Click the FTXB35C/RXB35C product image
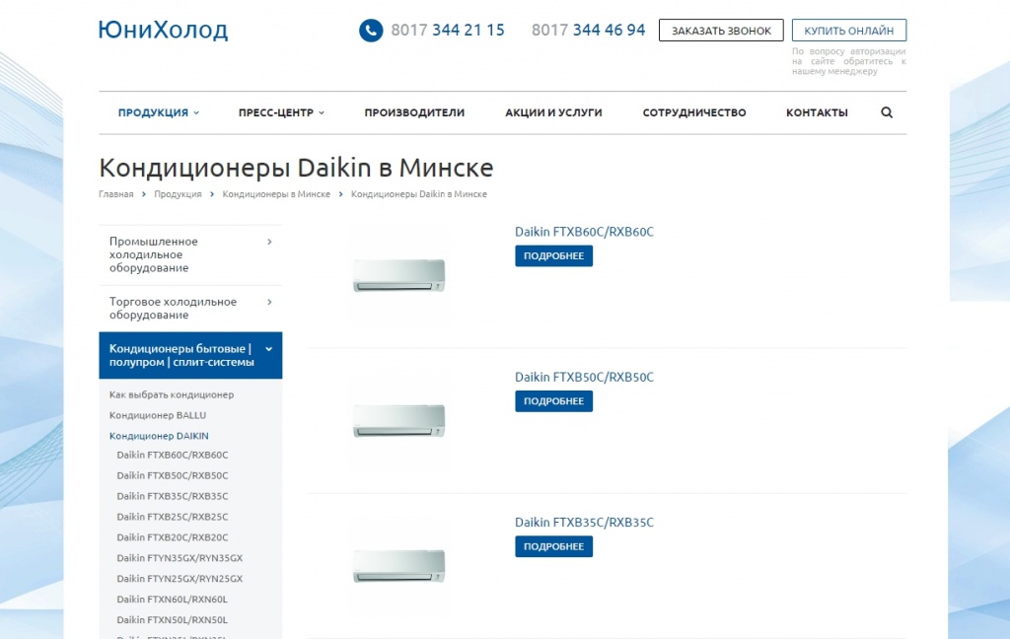Viewport: 1010px width, 639px height. point(399,566)
